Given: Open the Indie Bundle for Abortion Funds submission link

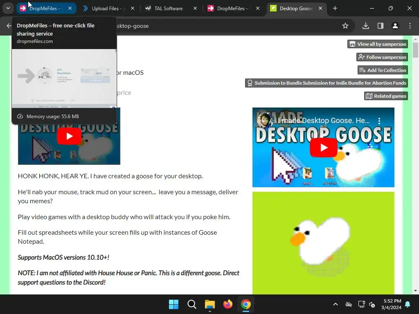Looking at the screenshot, I should click(327, 83).
